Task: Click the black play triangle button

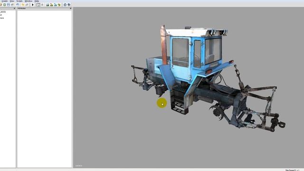Action: (33, 5)
